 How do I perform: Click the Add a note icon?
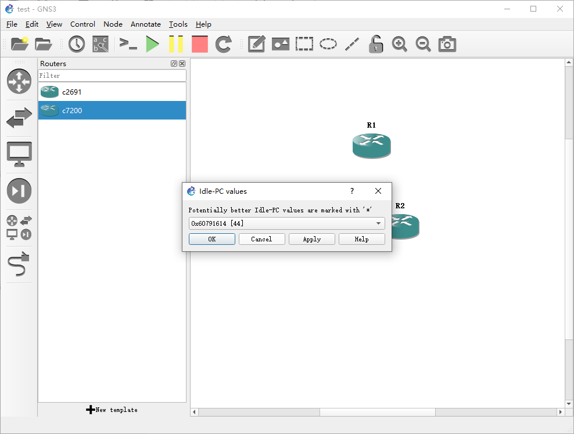pos(257,44)
